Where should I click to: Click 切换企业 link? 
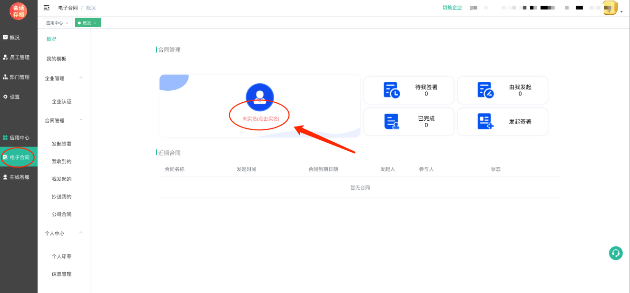(452, 8)
